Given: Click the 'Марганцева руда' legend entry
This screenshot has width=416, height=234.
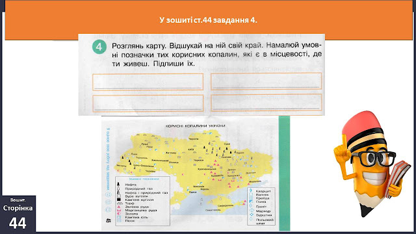Looking at the screenshot, I should (x=141, y=210).
